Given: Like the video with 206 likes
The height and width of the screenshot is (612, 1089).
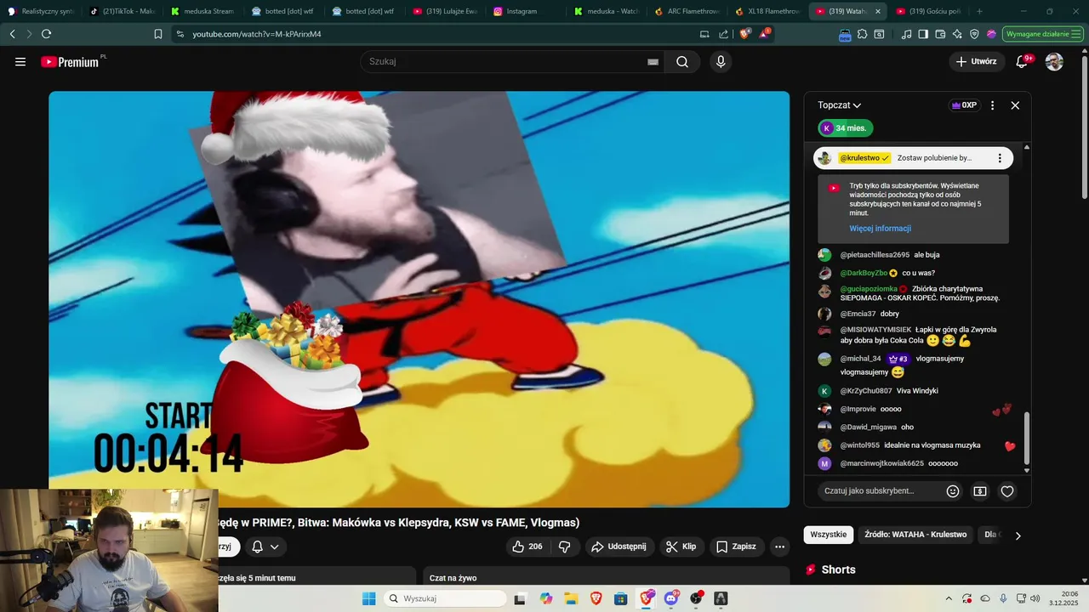Looking at the screenshot, I should coord(527,547).
